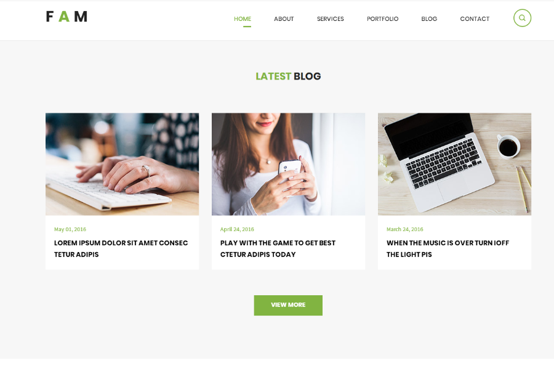Click the April 24, 2016 date
The width and height of the screenshot is (554, 384).
coord(237,229)
